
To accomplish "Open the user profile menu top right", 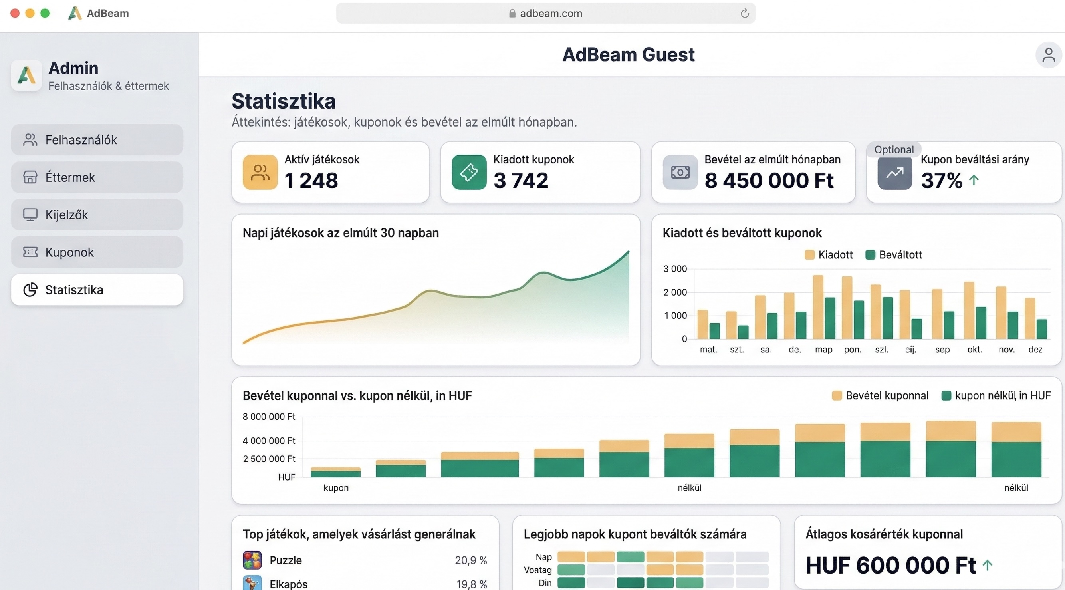I will (x=1048, y=54).
